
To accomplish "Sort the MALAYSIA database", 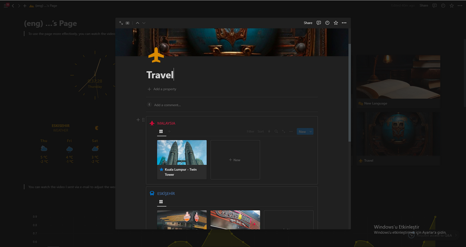I will pos(261,131).
